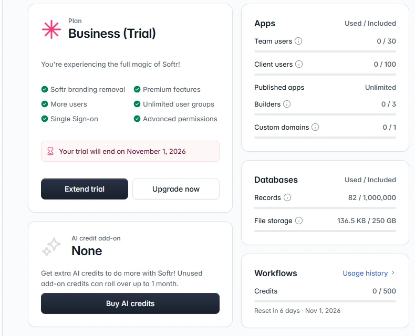Click the '0 / 100' client users value
This screenshot has height=336, width=415.
click(385, 64)
